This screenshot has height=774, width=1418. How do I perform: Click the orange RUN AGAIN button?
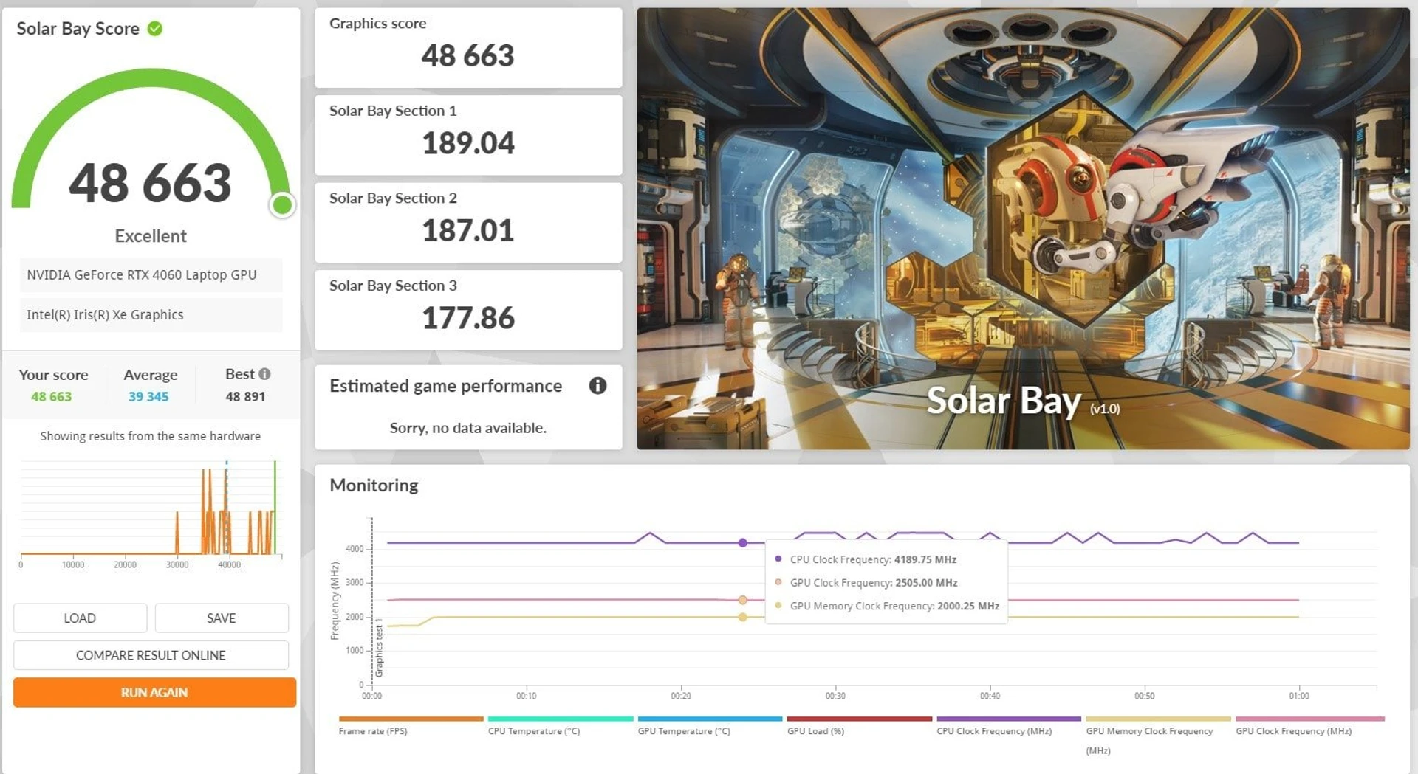point(154,692)
